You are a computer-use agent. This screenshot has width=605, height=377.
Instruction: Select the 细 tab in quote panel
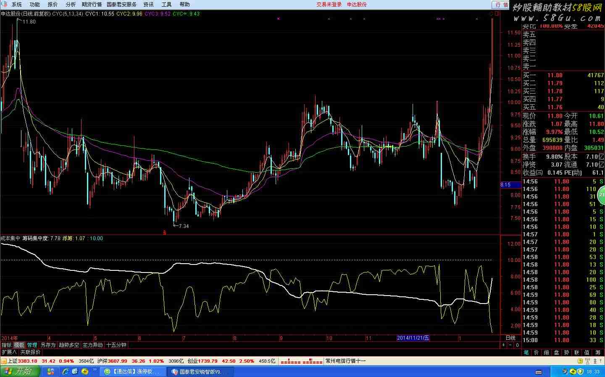coord(547,352)
